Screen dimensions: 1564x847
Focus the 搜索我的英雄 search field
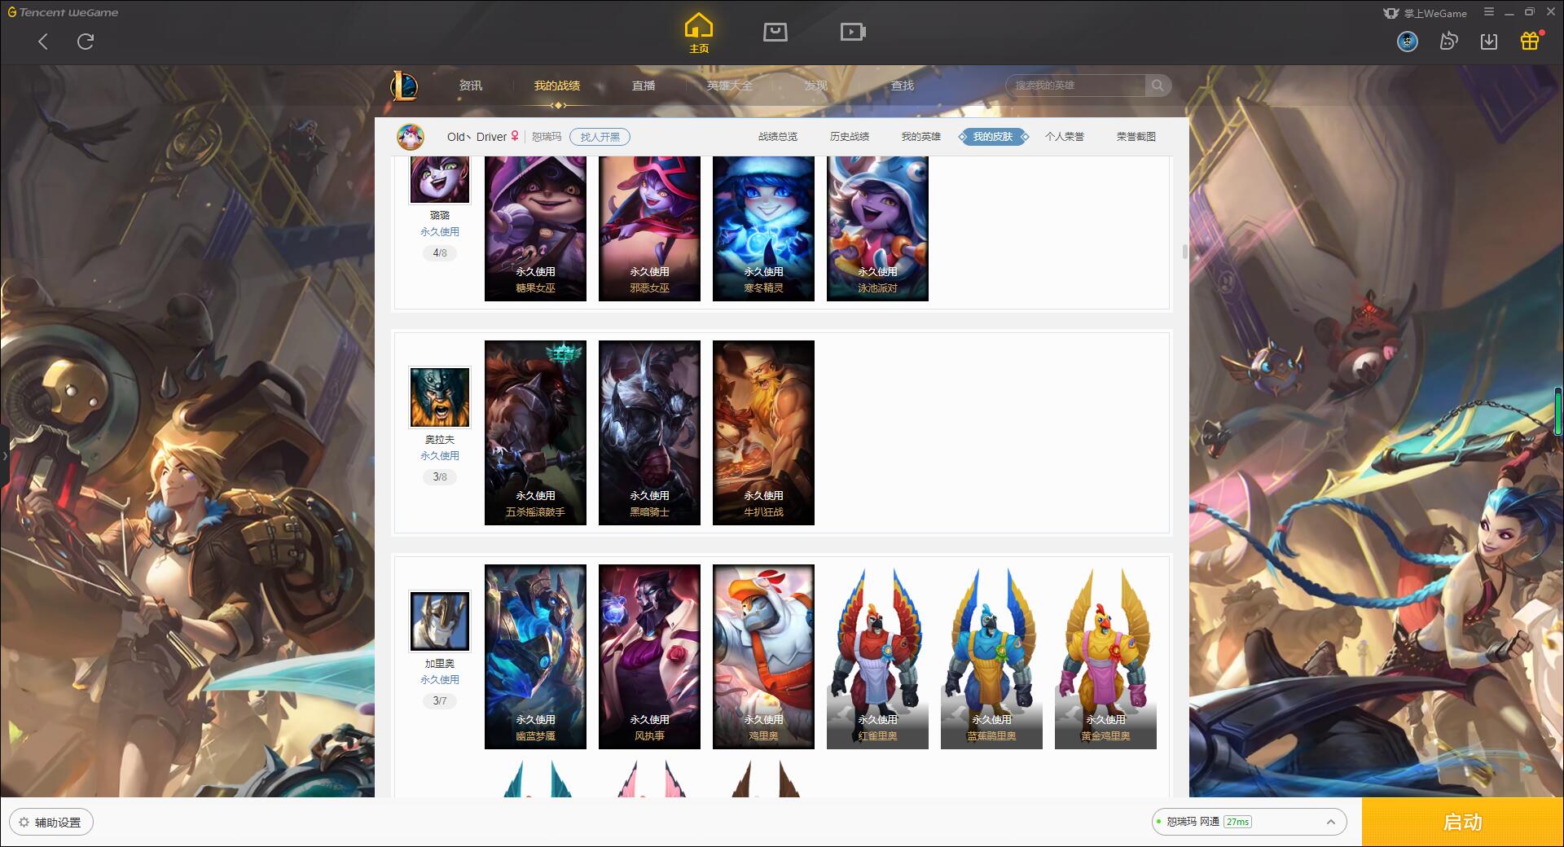(1075, 86)
